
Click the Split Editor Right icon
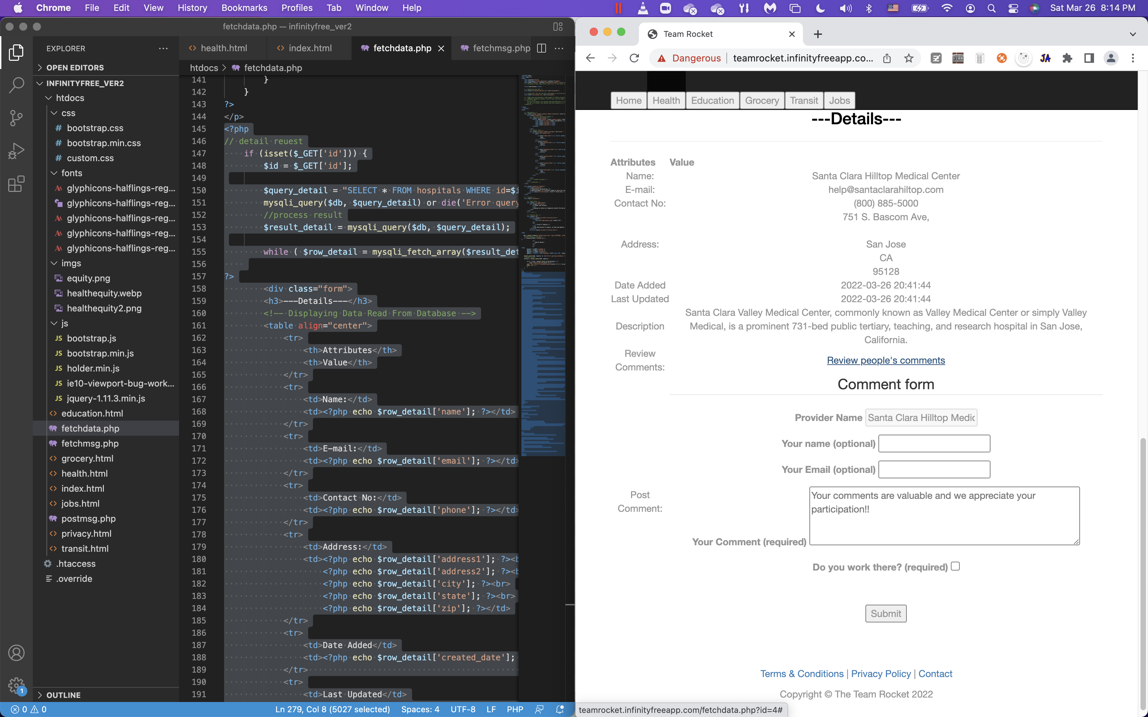tap(541, 48)
